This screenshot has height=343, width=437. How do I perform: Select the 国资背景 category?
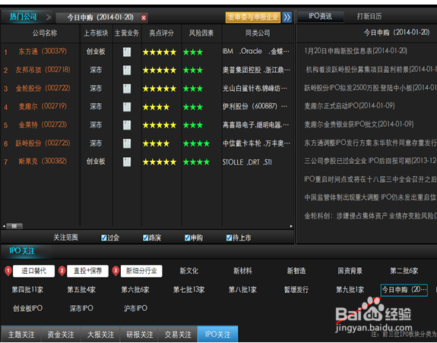click(x=350, y=271)
